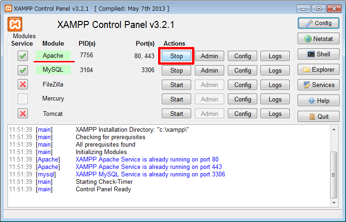The width and height of the screenshot is (346, 222).
Task: Open the Config settings with the wrench icon
Action: click(x=319, y=23)
